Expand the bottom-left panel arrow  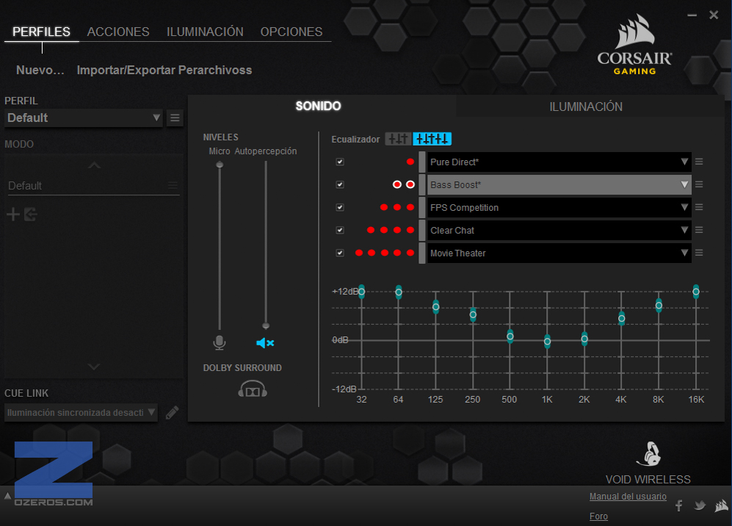coord(7,496)
